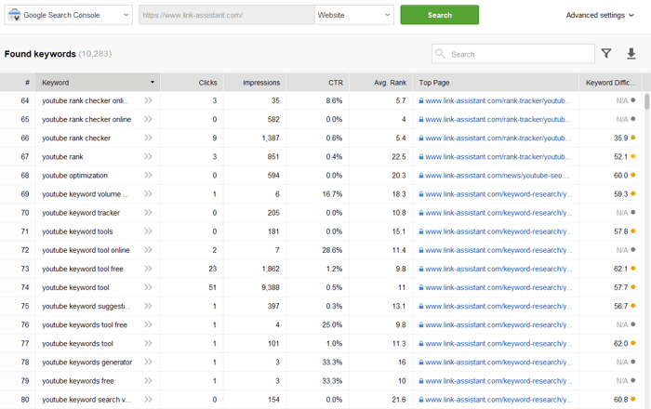This screenshot has height=409, width=651.
Task: Open top page link for youtube rank checker
Action: (x=498, y=139)
